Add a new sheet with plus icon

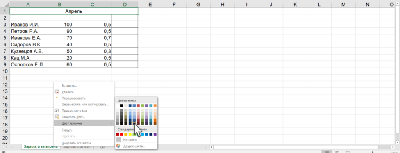(x=102, y=147)
